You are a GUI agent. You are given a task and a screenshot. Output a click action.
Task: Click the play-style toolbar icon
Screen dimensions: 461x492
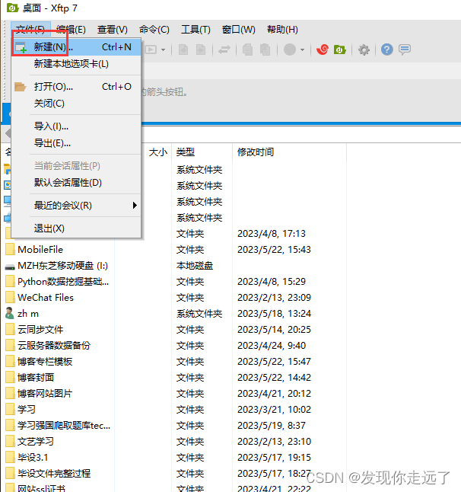151,50
